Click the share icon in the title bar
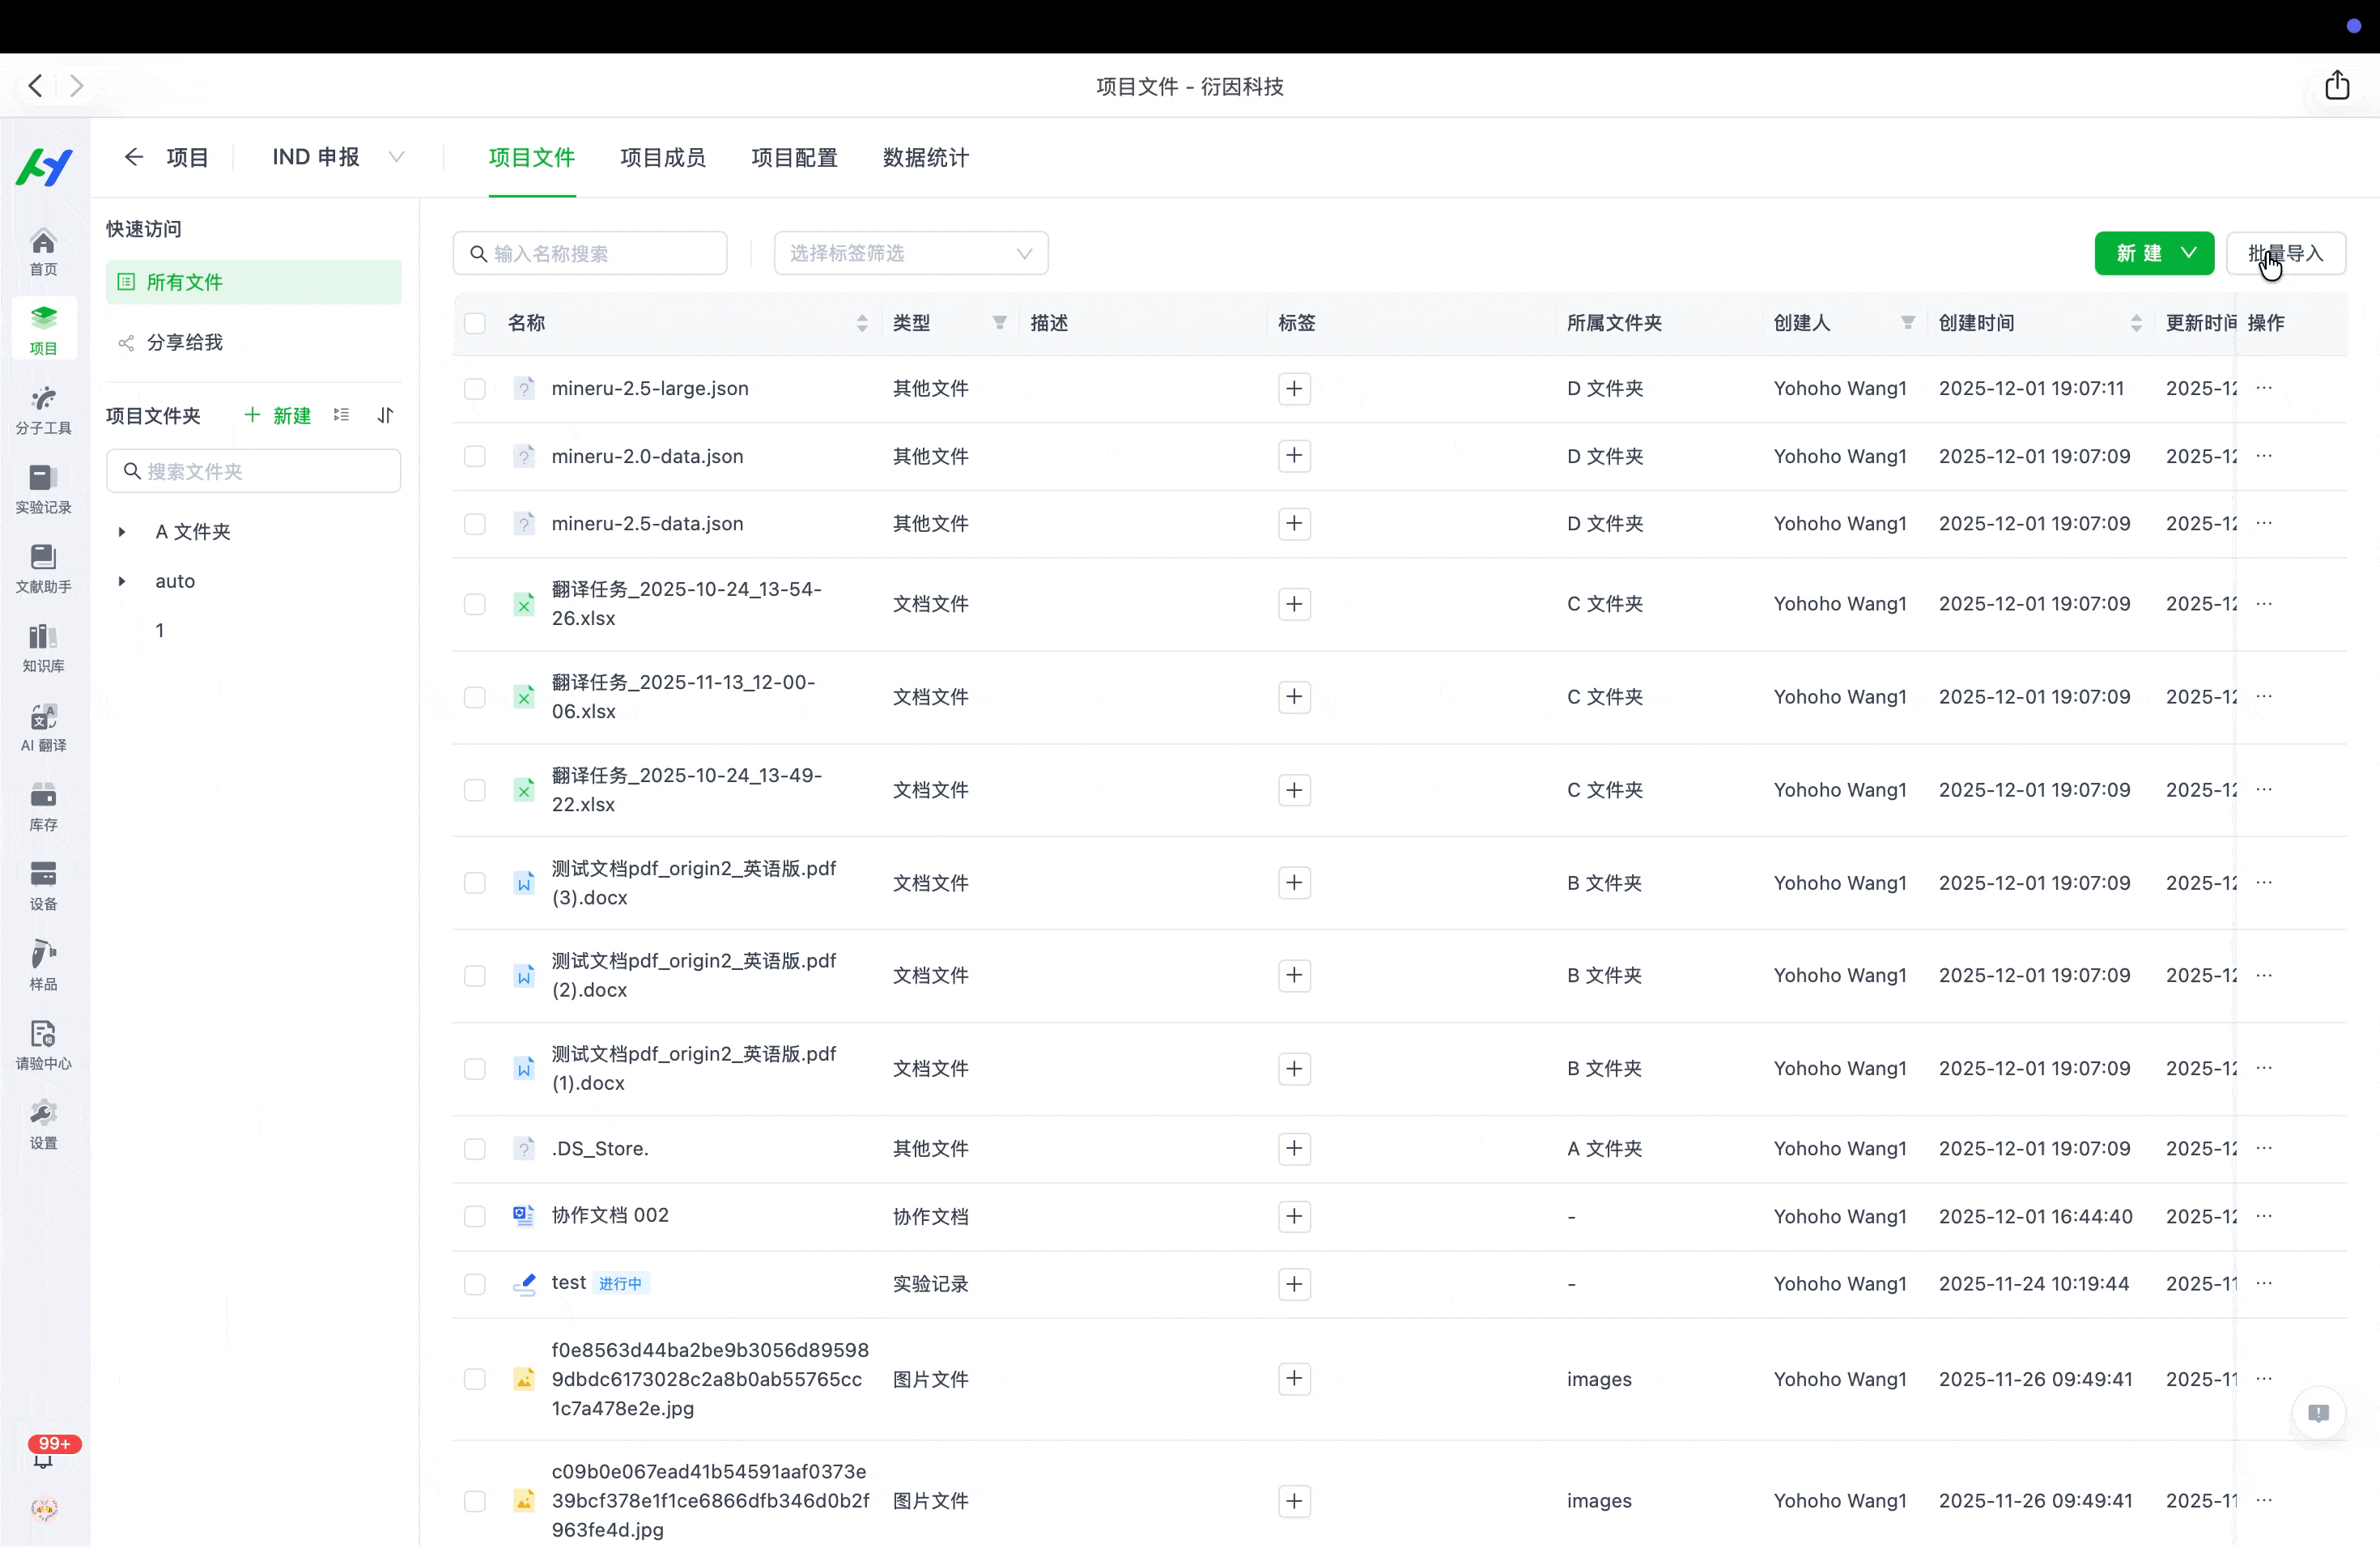The height and width of the screenshot is (1548, 2380). [2337, 86]
